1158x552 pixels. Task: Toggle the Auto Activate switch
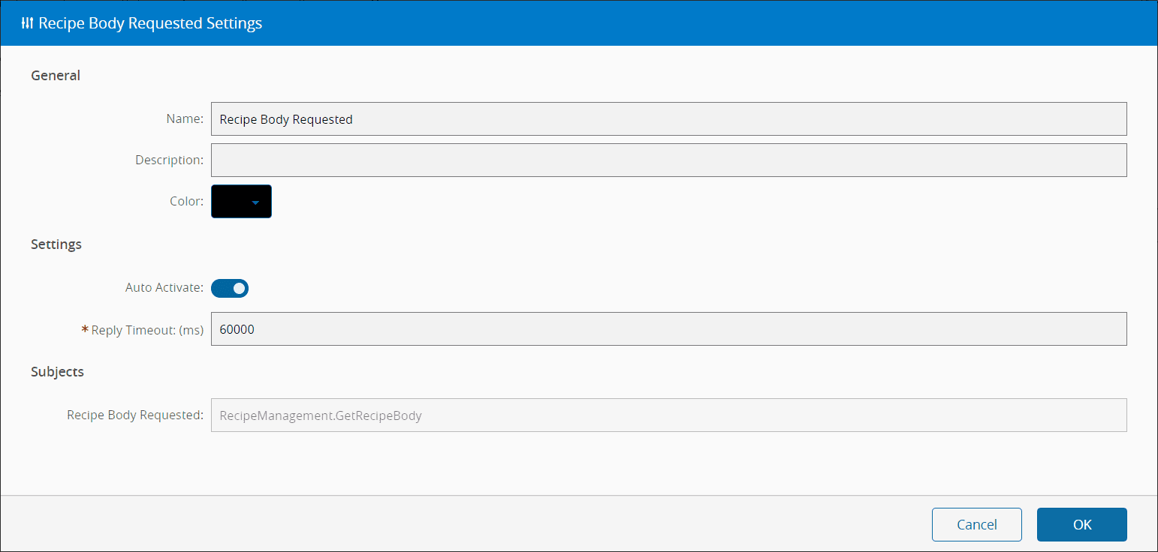click(x=230, y=288)
